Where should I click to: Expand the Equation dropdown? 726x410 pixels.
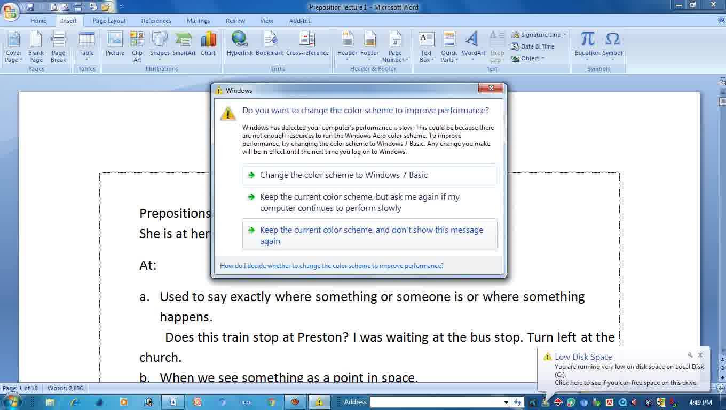(x=587, y=47)
